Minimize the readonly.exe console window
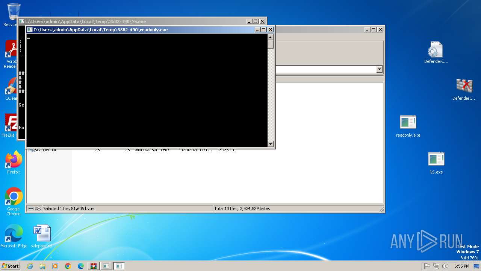This screenshot has height=271, width=481. pyautogui.click(x=257, y=30)
